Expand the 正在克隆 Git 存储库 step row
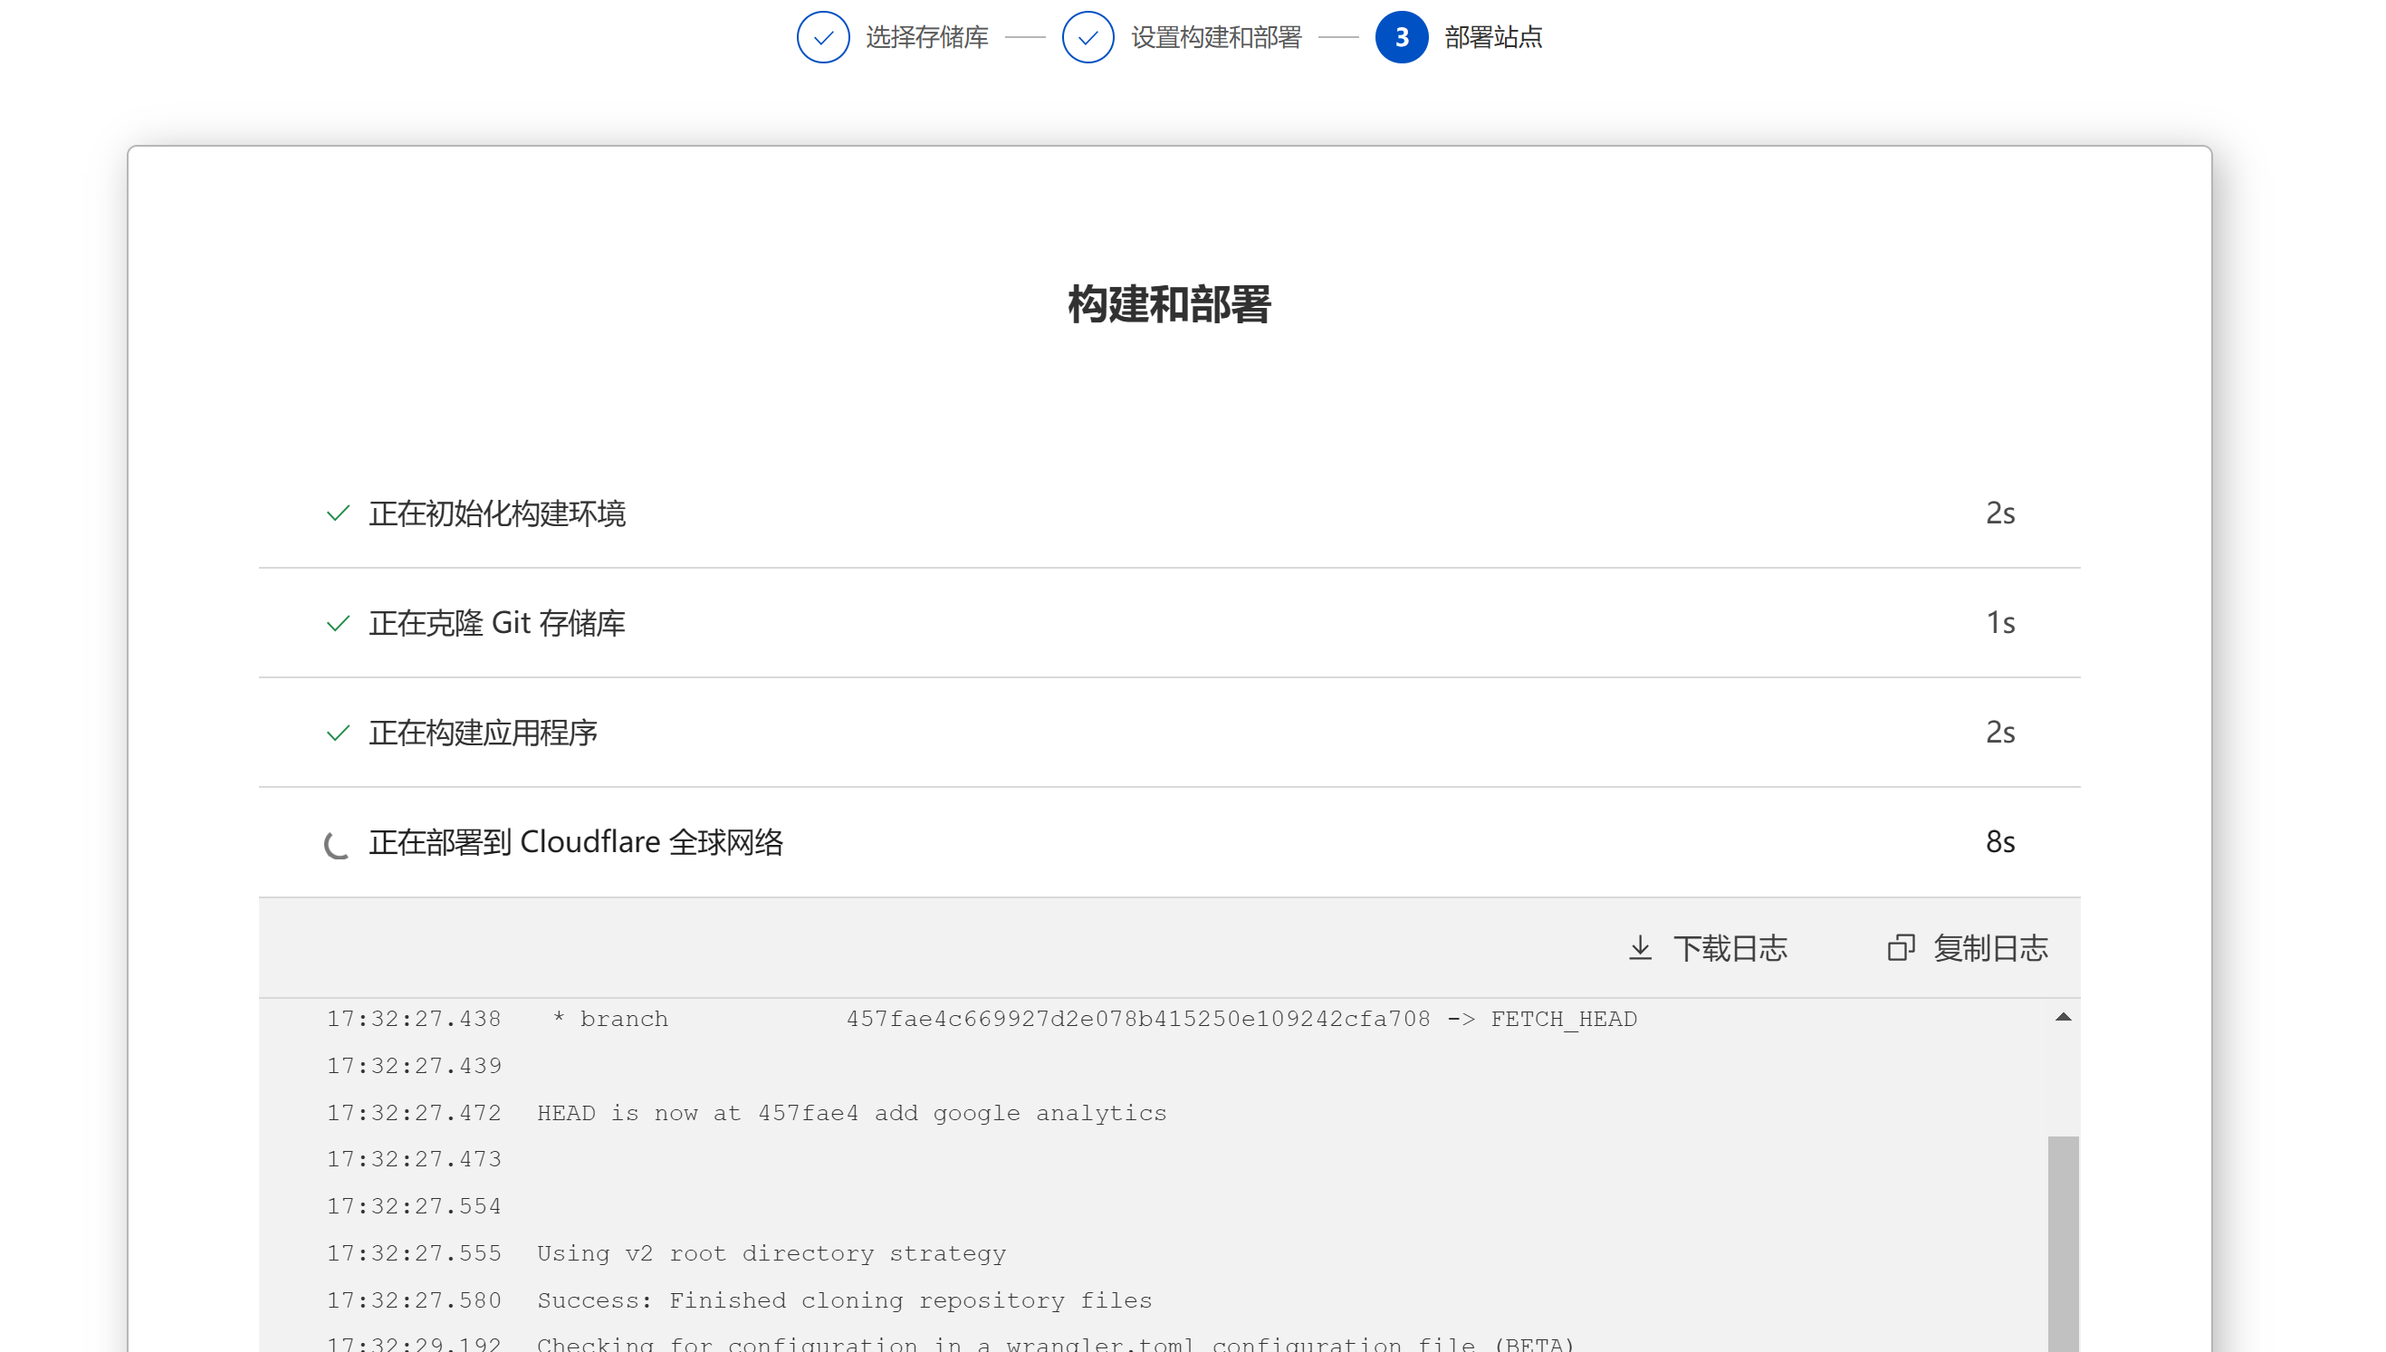 point(1169,623)
